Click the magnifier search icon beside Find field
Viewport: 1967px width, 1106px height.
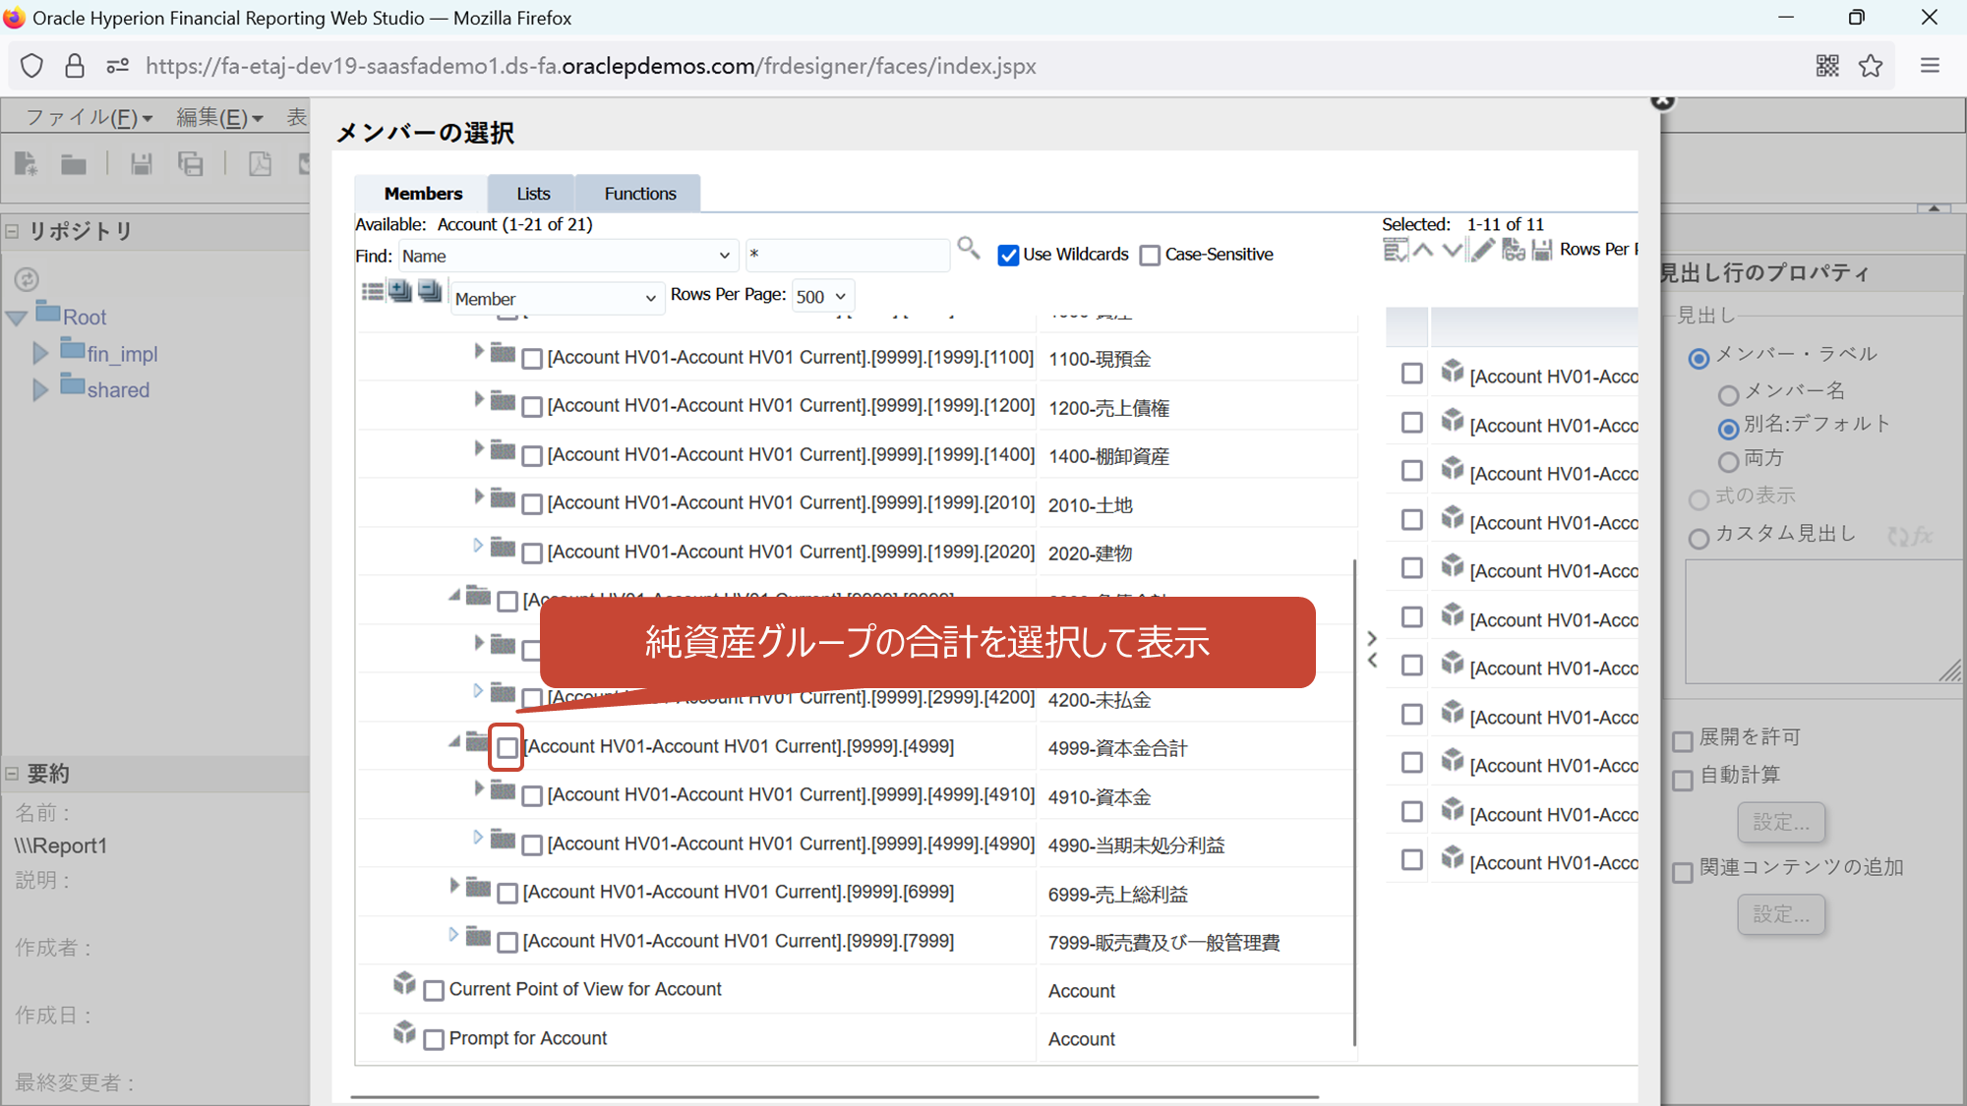pos(969,248)
